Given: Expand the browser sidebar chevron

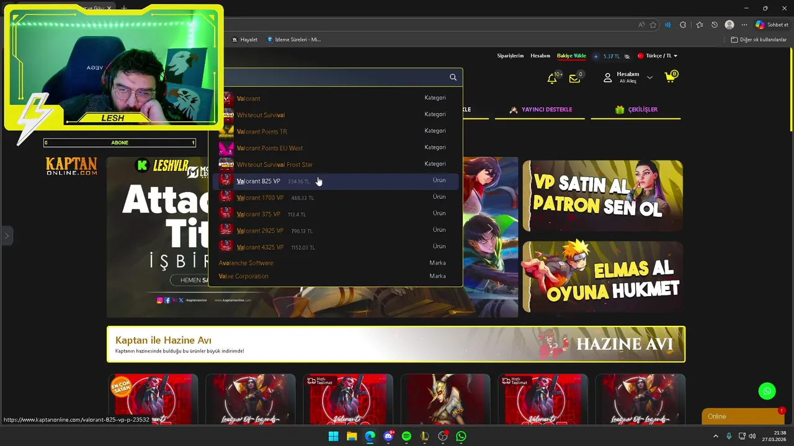Looking at the screenshot, I should click(7, 235).
